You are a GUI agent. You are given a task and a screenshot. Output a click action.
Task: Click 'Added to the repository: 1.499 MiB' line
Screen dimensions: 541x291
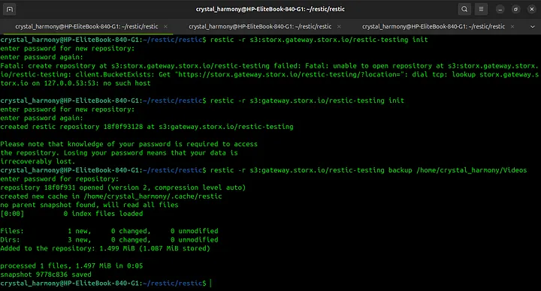tap(105, 248)
